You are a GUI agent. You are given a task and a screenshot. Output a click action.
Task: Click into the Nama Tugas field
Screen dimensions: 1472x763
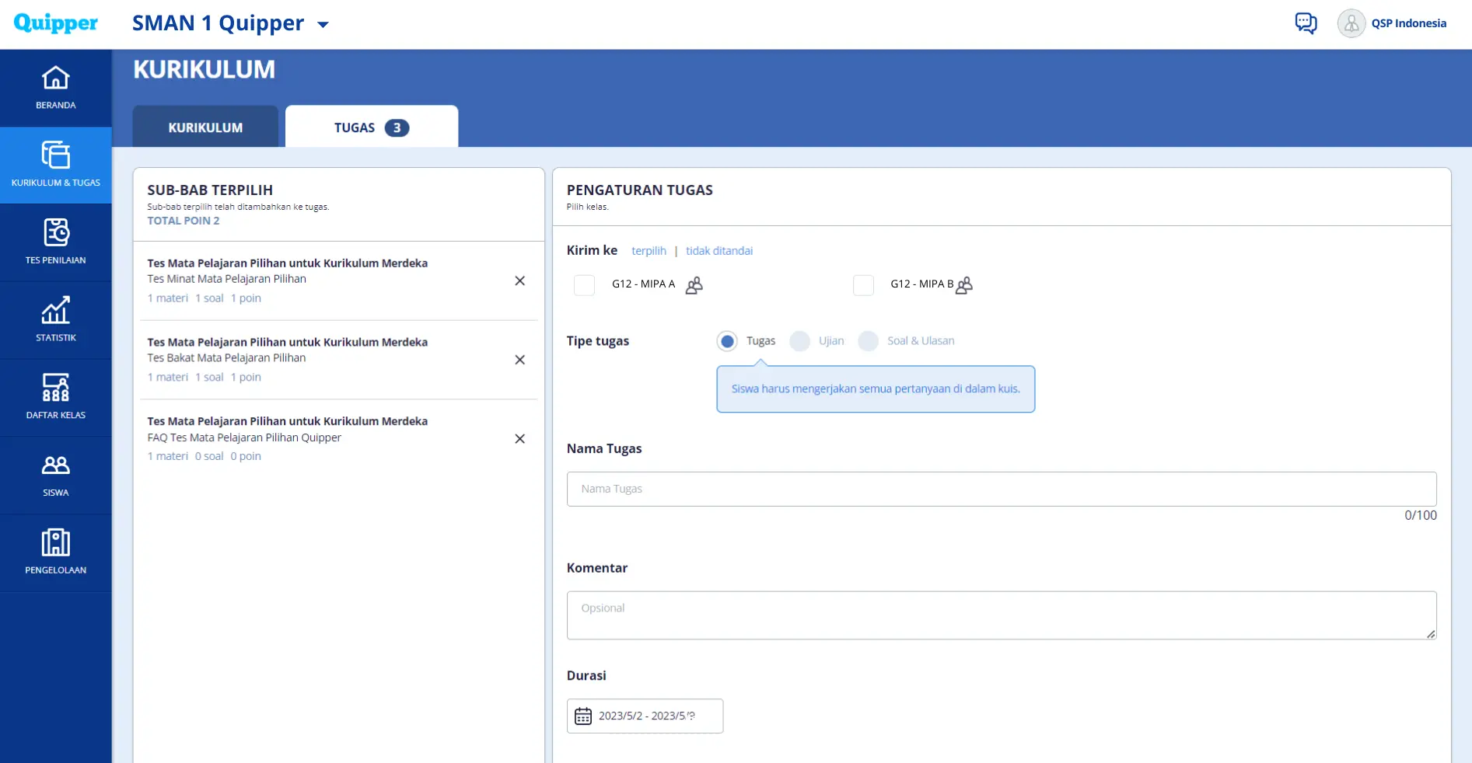[1002, 489]
